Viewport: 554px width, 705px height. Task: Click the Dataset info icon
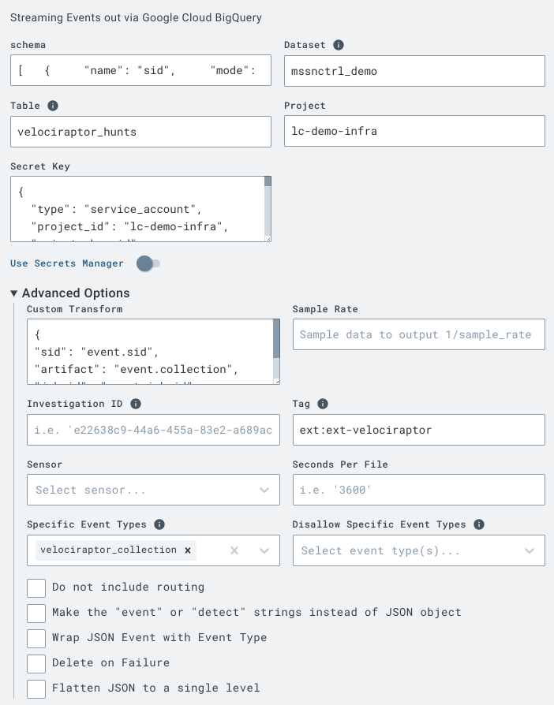point(339,45)
